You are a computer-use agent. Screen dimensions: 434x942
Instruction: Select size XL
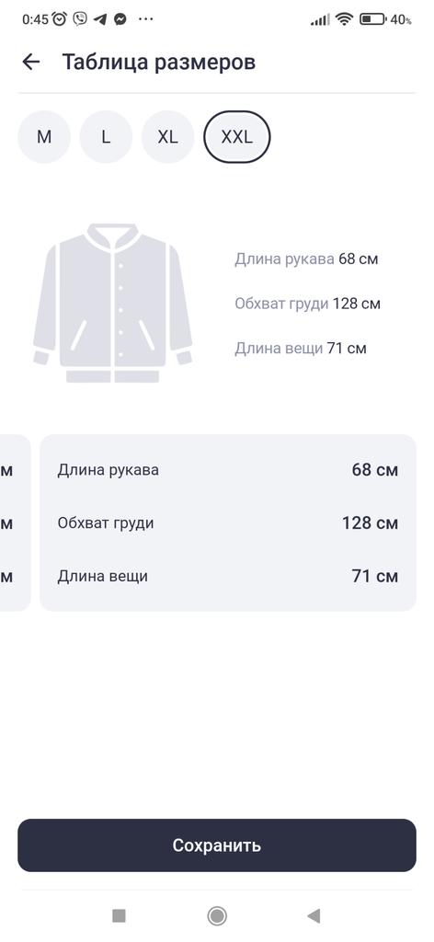(x=167, y=137)
